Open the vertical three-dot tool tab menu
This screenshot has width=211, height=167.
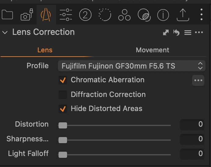202,14
